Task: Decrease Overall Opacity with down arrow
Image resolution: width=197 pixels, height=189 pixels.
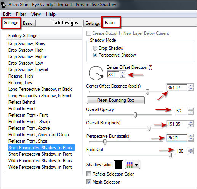Action: click(191, 112)
